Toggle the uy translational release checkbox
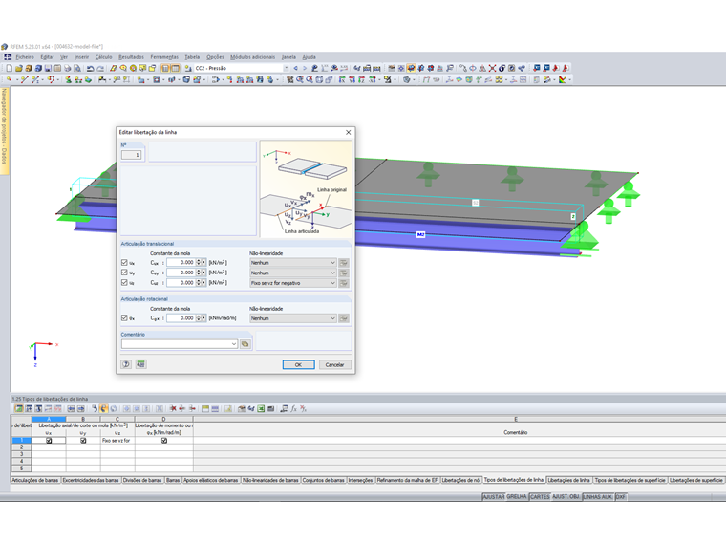 (124, 272)
